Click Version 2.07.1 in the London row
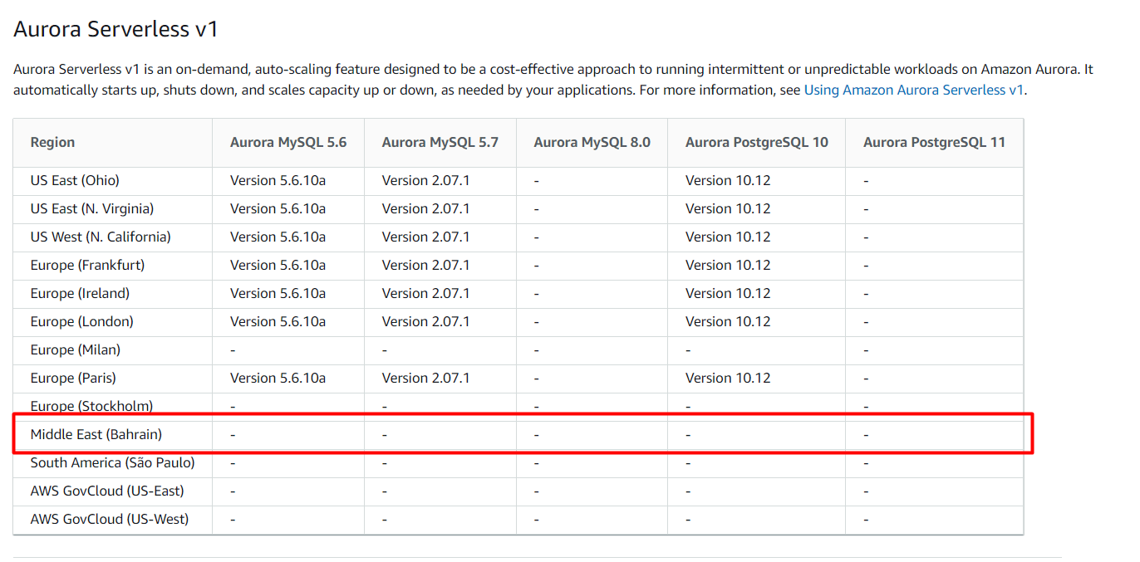 (425, 321)
